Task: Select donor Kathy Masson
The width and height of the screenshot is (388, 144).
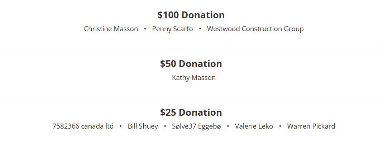Action: (x=193, y=77)
